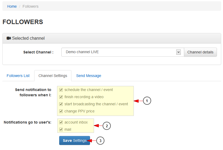This screenshot has height=150, width=223.
Task: Click the Selected channel panel header
Action: (x=112, y=38)
